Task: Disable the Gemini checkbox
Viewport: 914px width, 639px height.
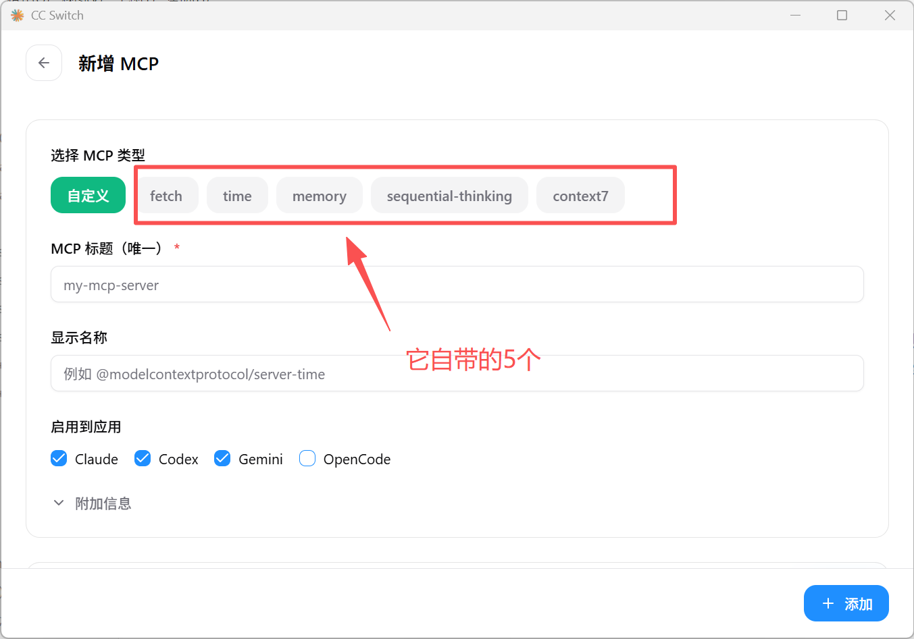Action: tap(222, 459)
